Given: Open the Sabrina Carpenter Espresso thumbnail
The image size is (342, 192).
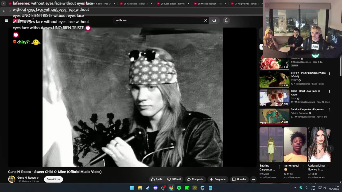Looking at the screenshot, I should [x=274, y=116].
